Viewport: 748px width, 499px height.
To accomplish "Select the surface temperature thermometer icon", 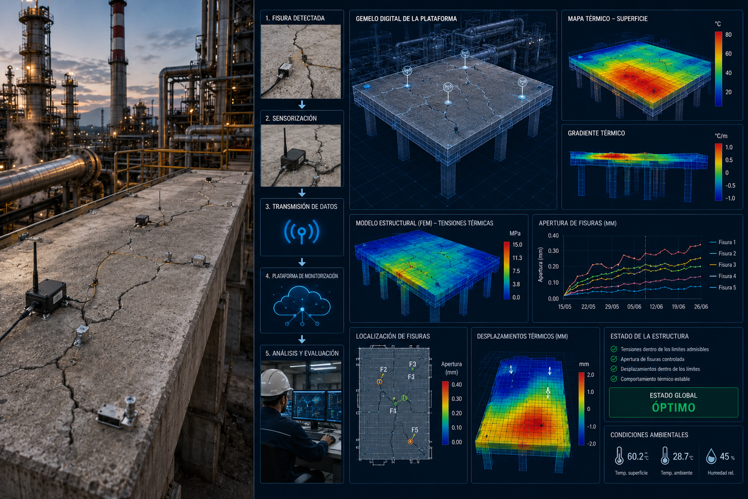I will coord(619,456).
